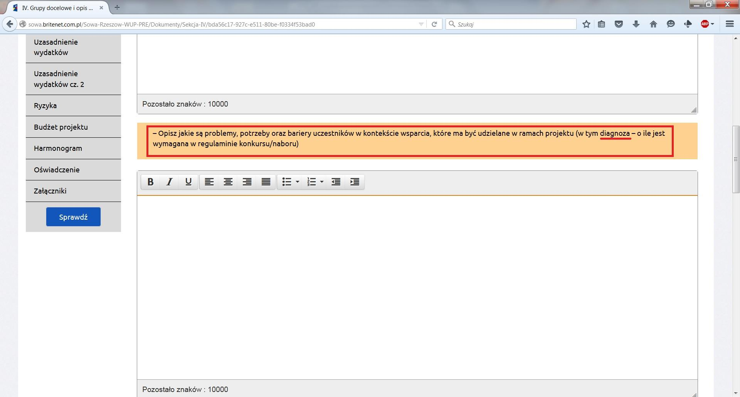Click the Opisz jakie są problemy instruction text

coord(409,138)
